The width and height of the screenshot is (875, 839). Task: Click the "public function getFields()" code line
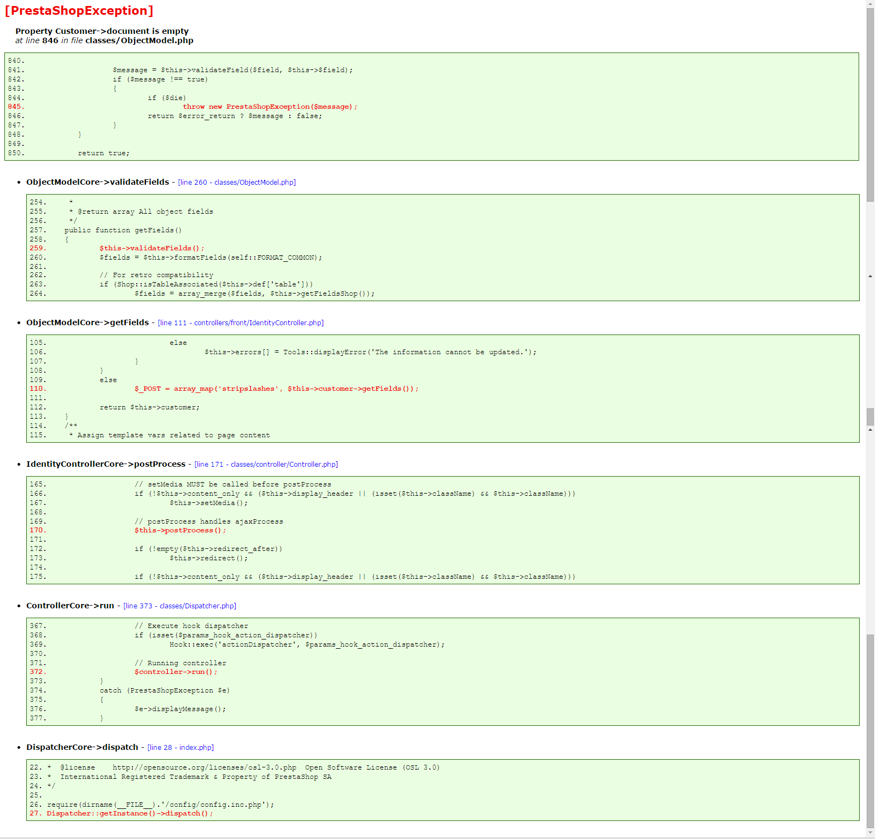pyautogui.click(x=123, y=231)
